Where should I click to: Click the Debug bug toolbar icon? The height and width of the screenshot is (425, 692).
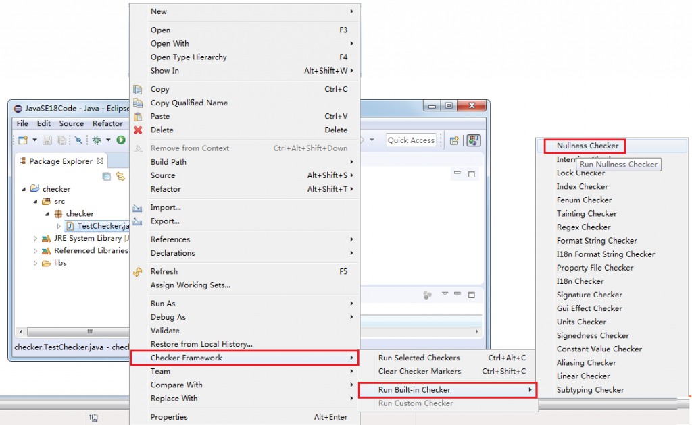(x=96, y=140)
